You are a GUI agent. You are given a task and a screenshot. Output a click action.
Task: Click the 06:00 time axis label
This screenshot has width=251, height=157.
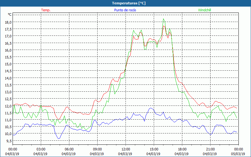(69, 149)
